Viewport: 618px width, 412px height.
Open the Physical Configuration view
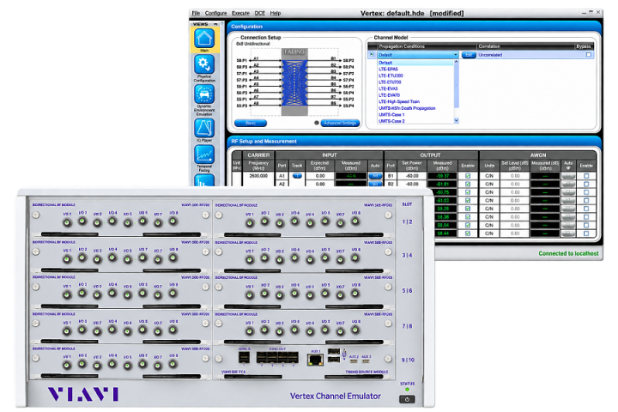pos(204,64)
